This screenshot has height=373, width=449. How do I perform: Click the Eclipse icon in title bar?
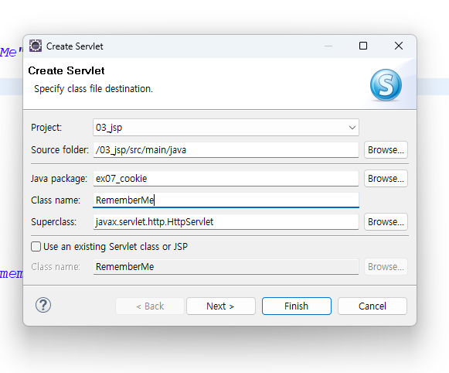(36, 46)
